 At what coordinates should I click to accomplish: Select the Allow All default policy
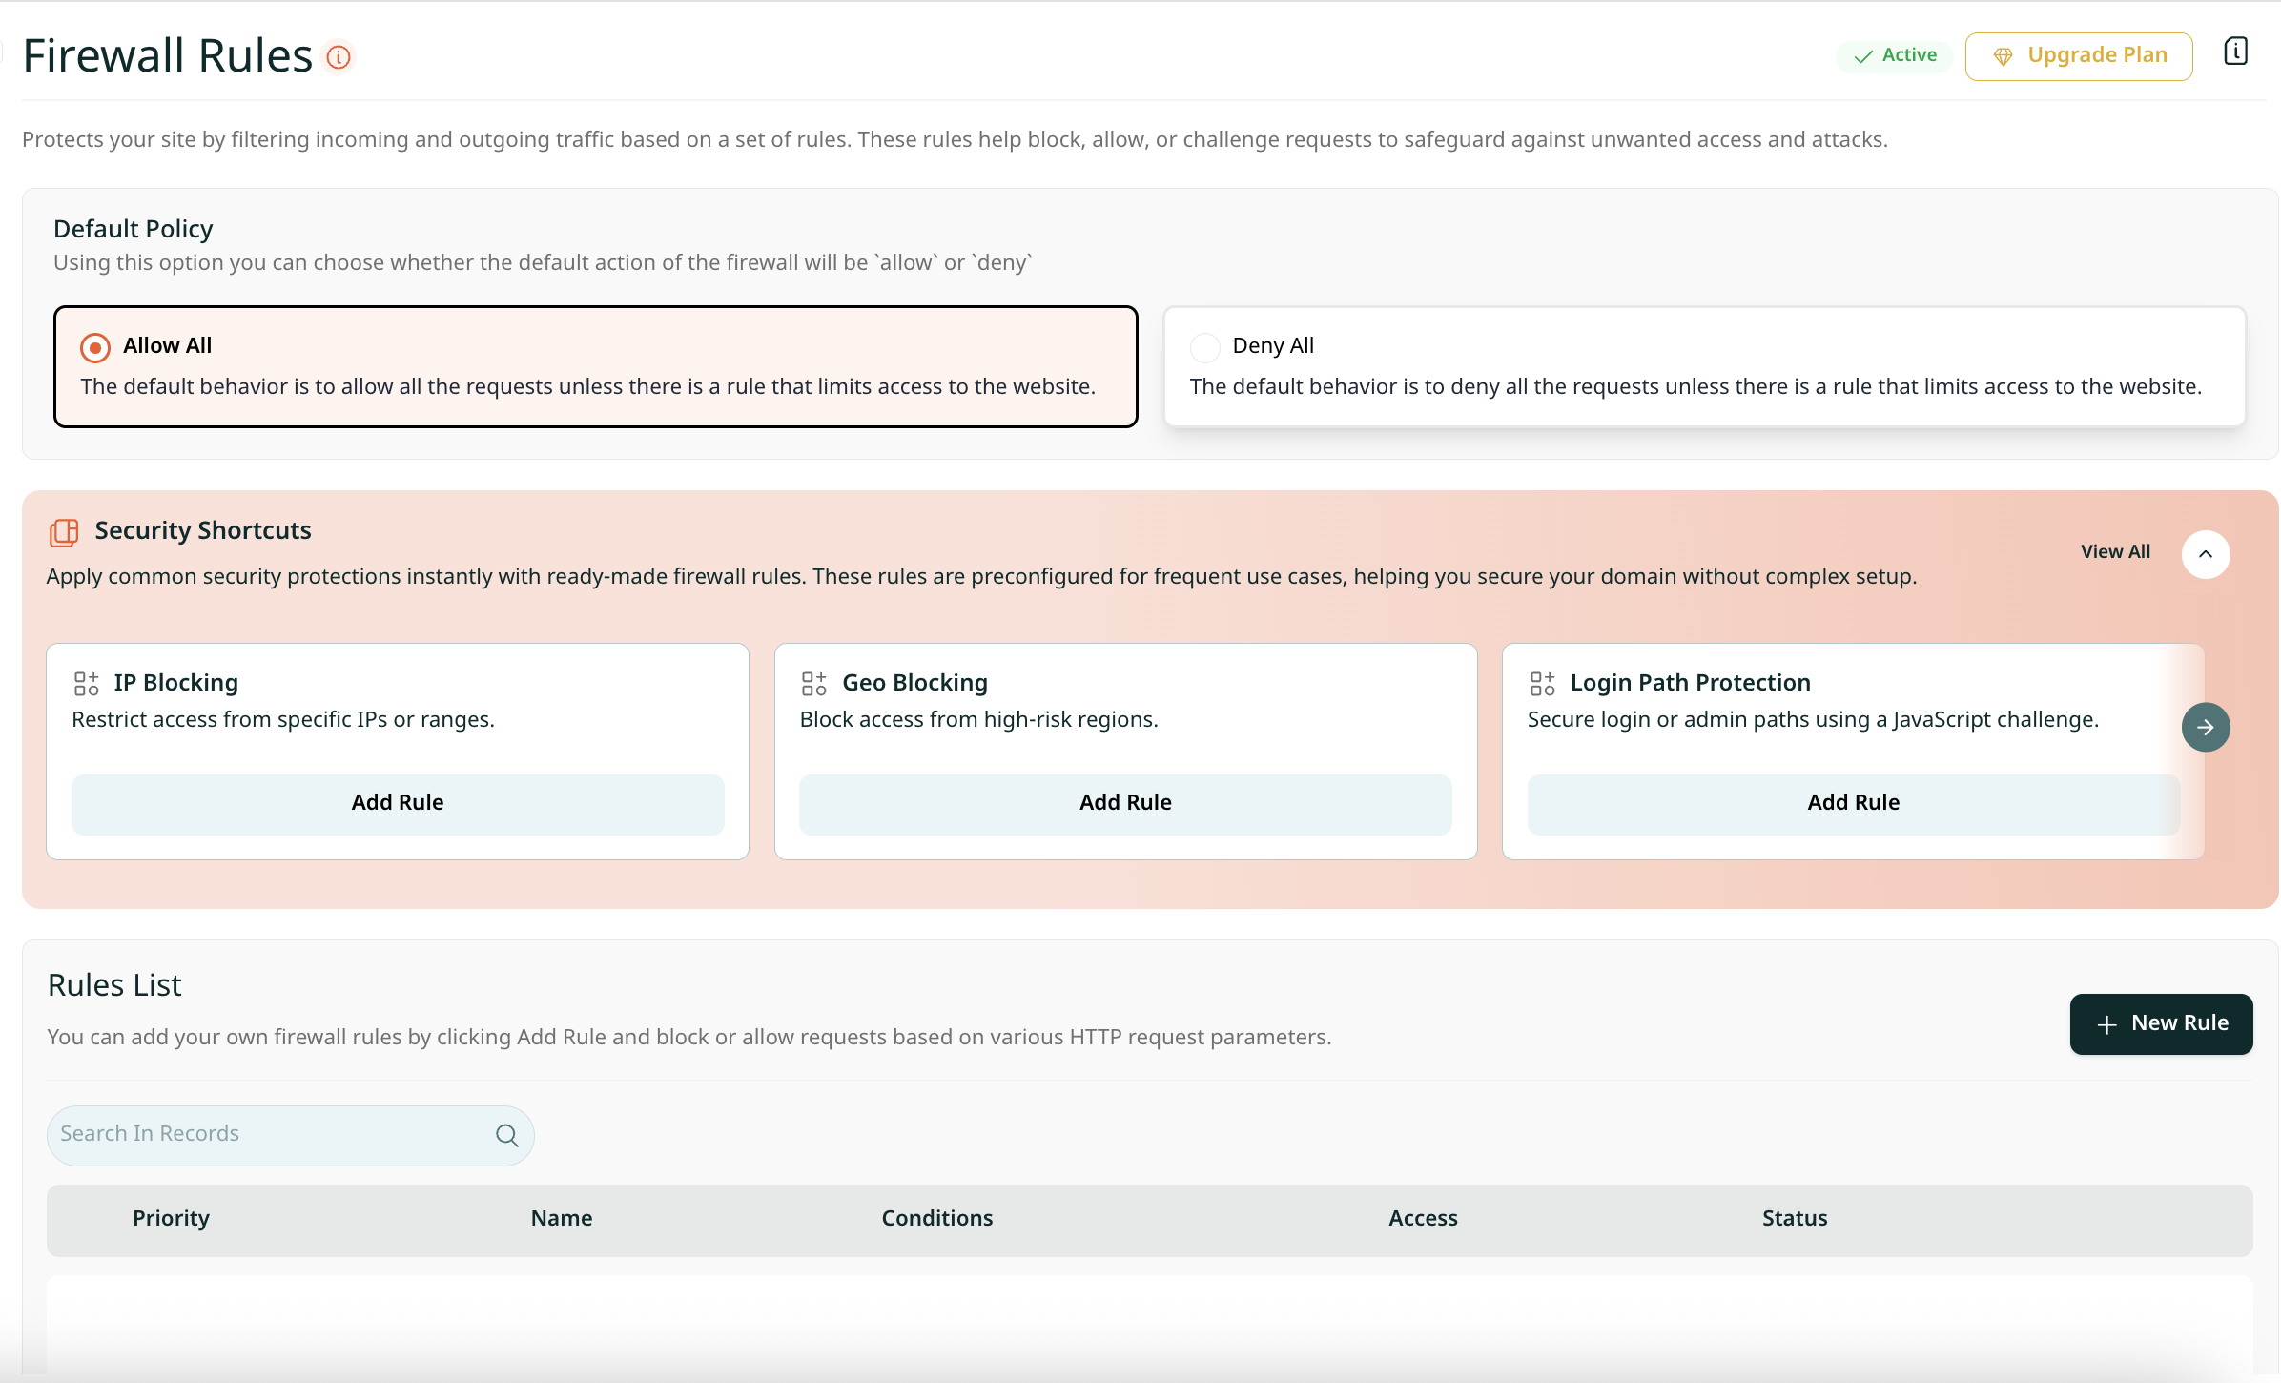point(94,348)
